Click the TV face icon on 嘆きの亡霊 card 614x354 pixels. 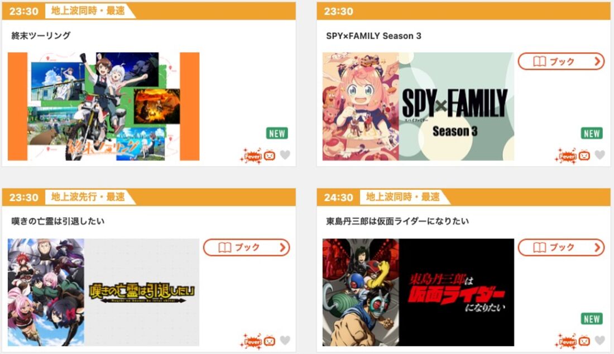(x=270, y=341)
